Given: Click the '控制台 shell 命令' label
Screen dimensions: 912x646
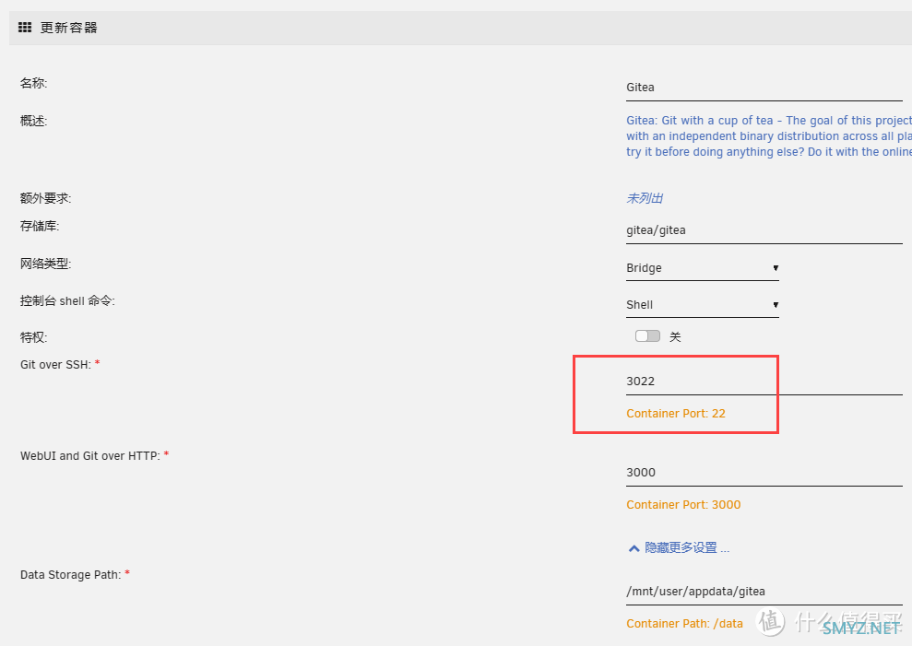Looking at the screenshot, I should click(67, 300).
